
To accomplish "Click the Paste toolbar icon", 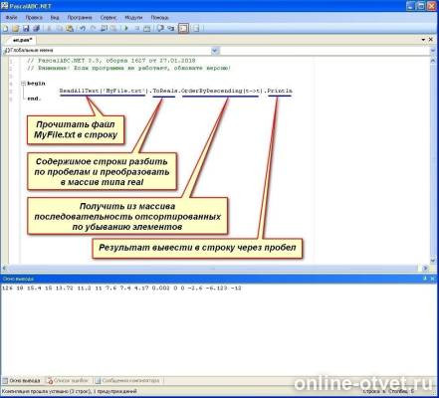I will pos(70,29).
